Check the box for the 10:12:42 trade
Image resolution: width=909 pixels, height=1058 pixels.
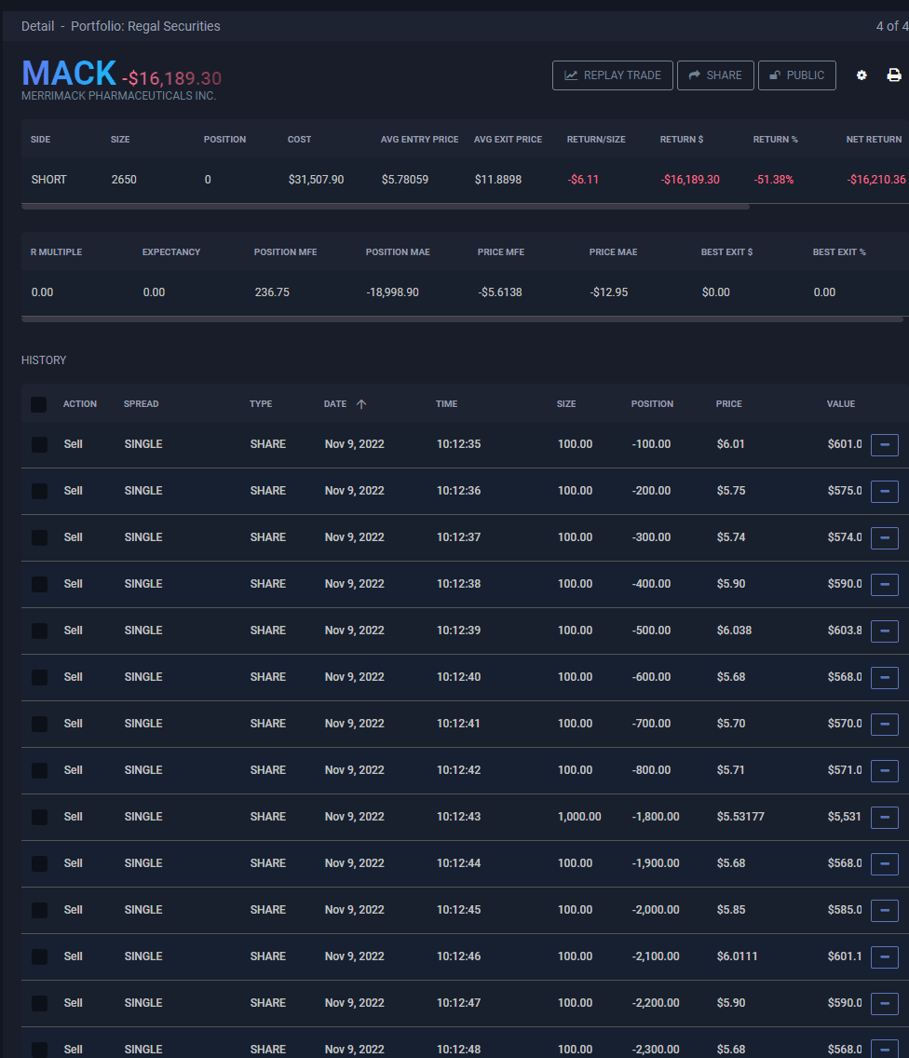pyautogui.click(x=39, y=770)
